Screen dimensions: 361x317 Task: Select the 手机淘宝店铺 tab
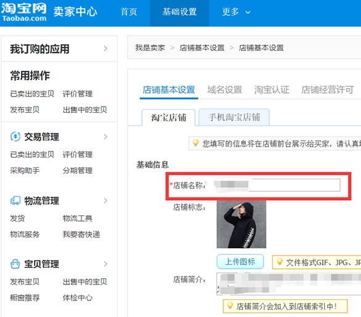[x=234, y=118]
